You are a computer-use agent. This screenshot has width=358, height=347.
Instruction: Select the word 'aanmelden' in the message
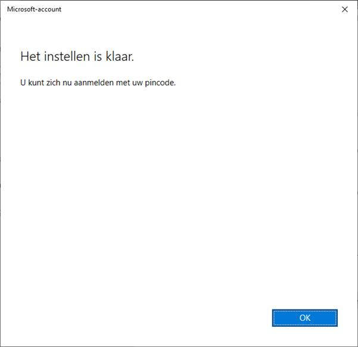[94, 82]
